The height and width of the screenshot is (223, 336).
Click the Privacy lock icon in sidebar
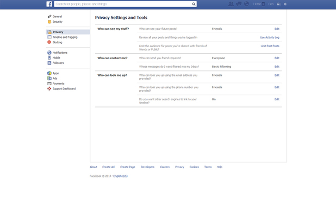click(x=49, y=32)
